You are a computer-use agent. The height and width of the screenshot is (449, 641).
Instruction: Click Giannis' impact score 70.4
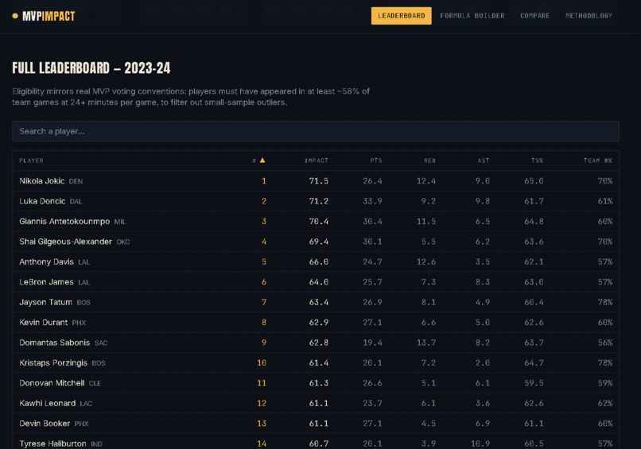(x=318, y=221)
